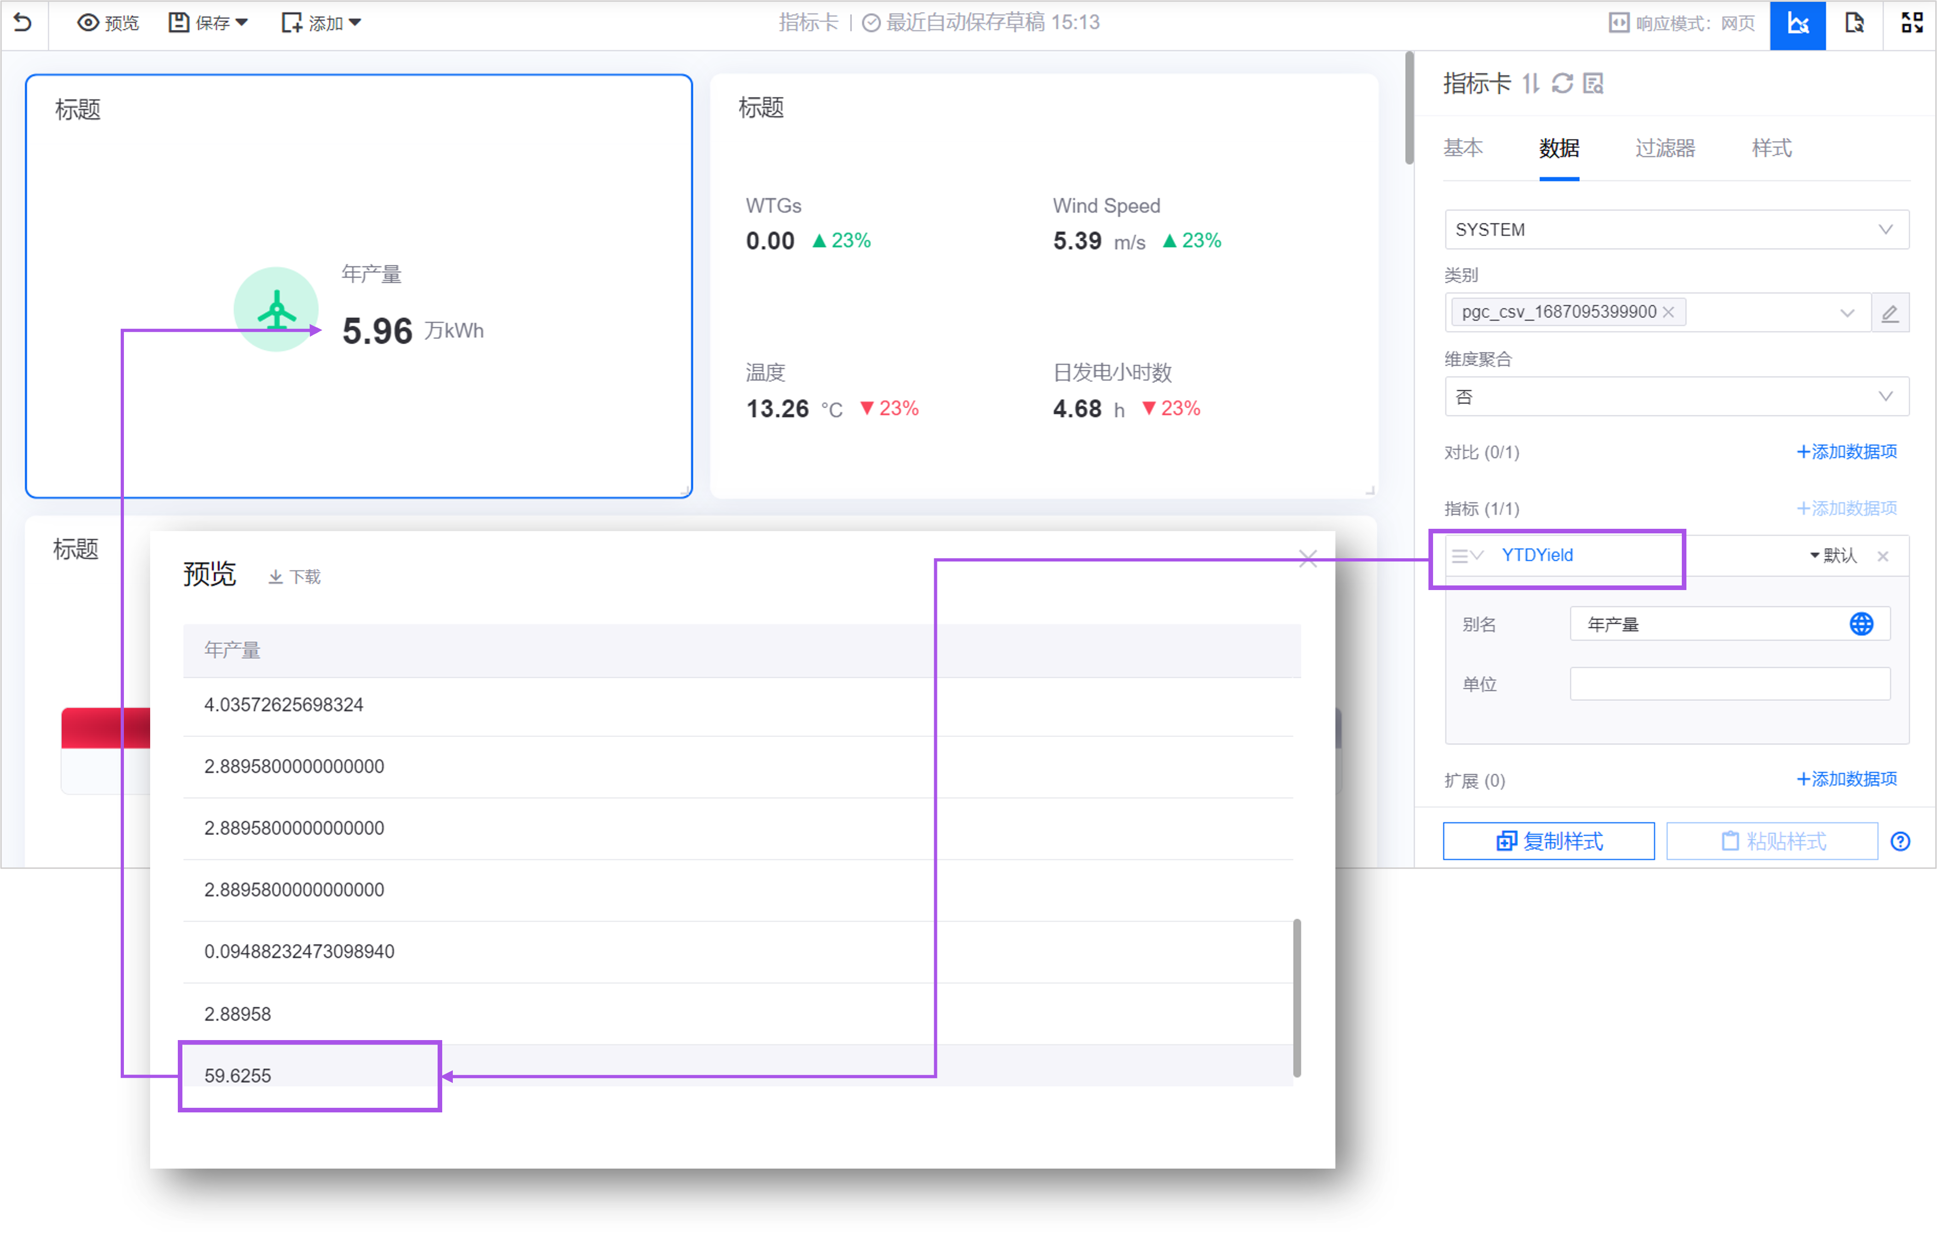Screen dimensions: 1937x1234
Task: Switch to the 基本 tab
Action: point(1463,148)
